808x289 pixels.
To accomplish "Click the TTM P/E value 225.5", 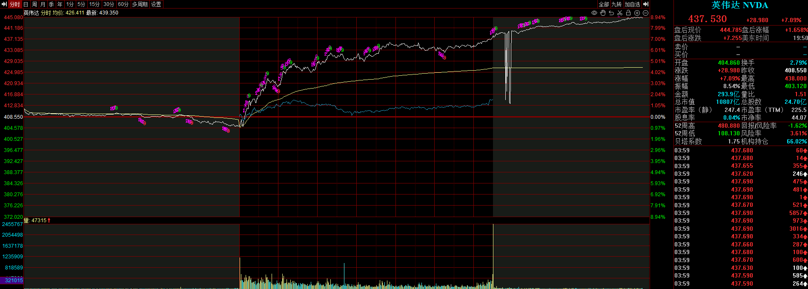I will [799, 110].
